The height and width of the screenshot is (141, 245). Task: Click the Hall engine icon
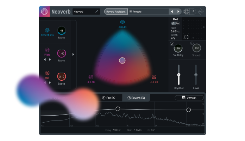coord(47,73)
